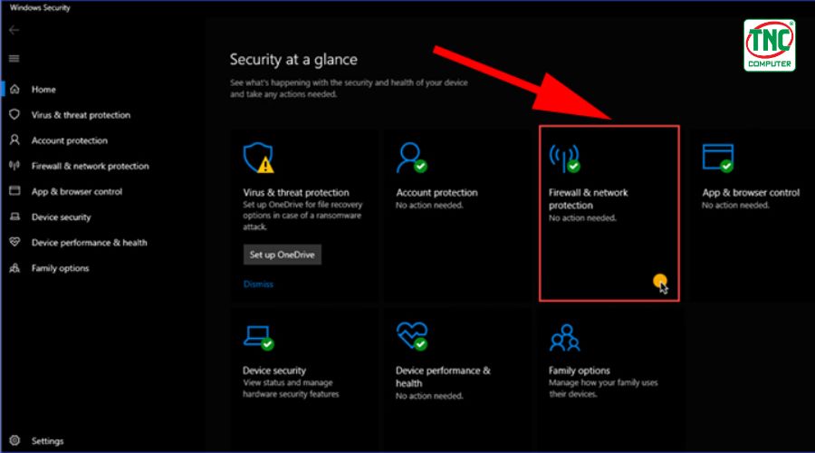This screenshot has width=815, height=453.
Task: Click the antenna icon for Firewall in the sidebar
Action: 14,166
